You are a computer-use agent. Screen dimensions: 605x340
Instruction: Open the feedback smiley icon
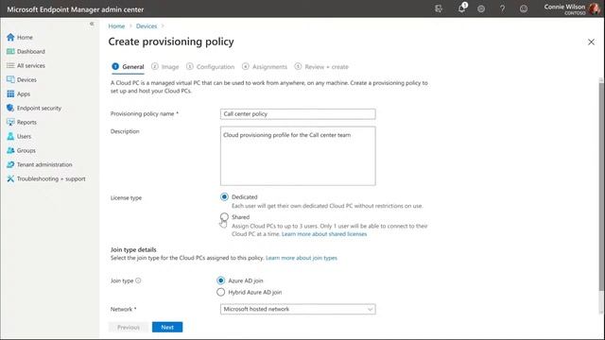coord(524,8)
